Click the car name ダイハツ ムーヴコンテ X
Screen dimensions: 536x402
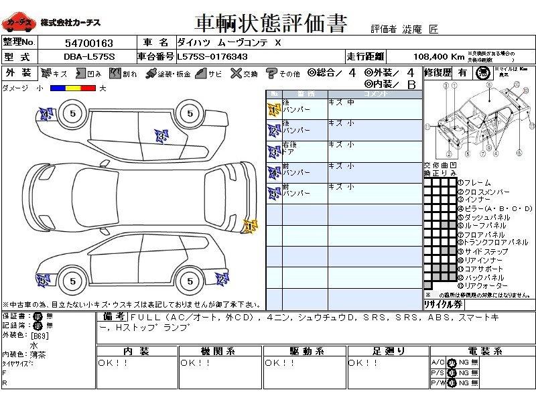(x=229, y=43)
